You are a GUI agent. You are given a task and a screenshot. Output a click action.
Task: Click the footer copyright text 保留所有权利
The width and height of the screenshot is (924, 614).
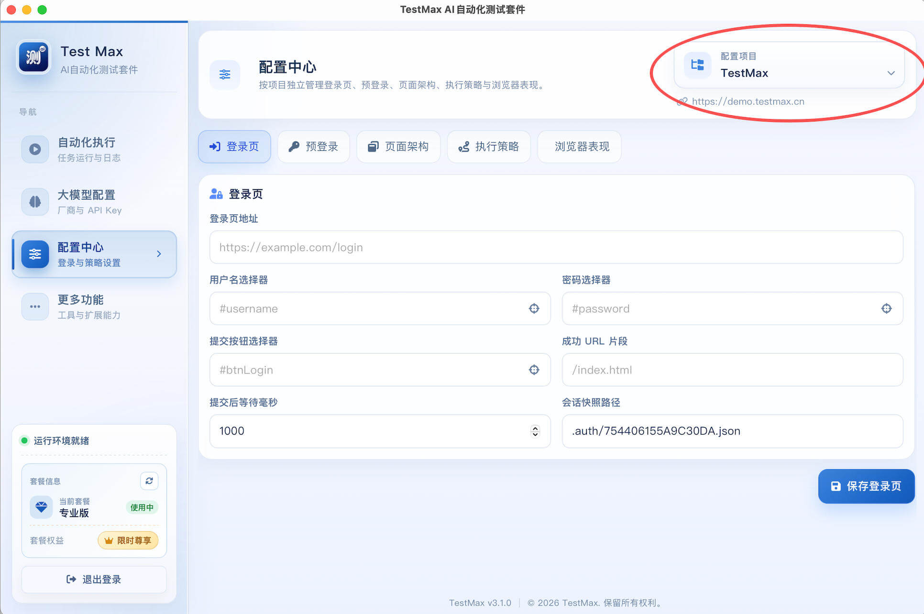pyautogui.click(x=633, y=603)
